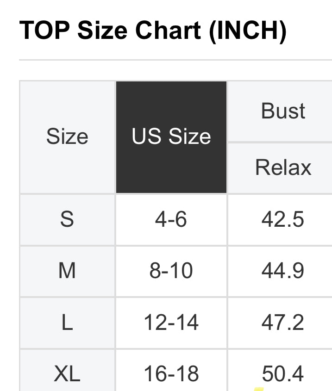Select the Bust header cell

tap(283, 112)
